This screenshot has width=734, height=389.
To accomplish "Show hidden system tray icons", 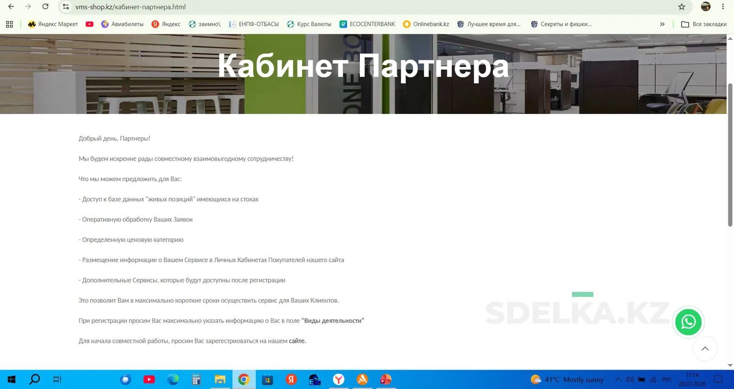I will pos(618,380).
